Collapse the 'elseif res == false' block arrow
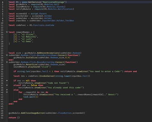This screenshot has height=122, width=152. tap(7, 85)
